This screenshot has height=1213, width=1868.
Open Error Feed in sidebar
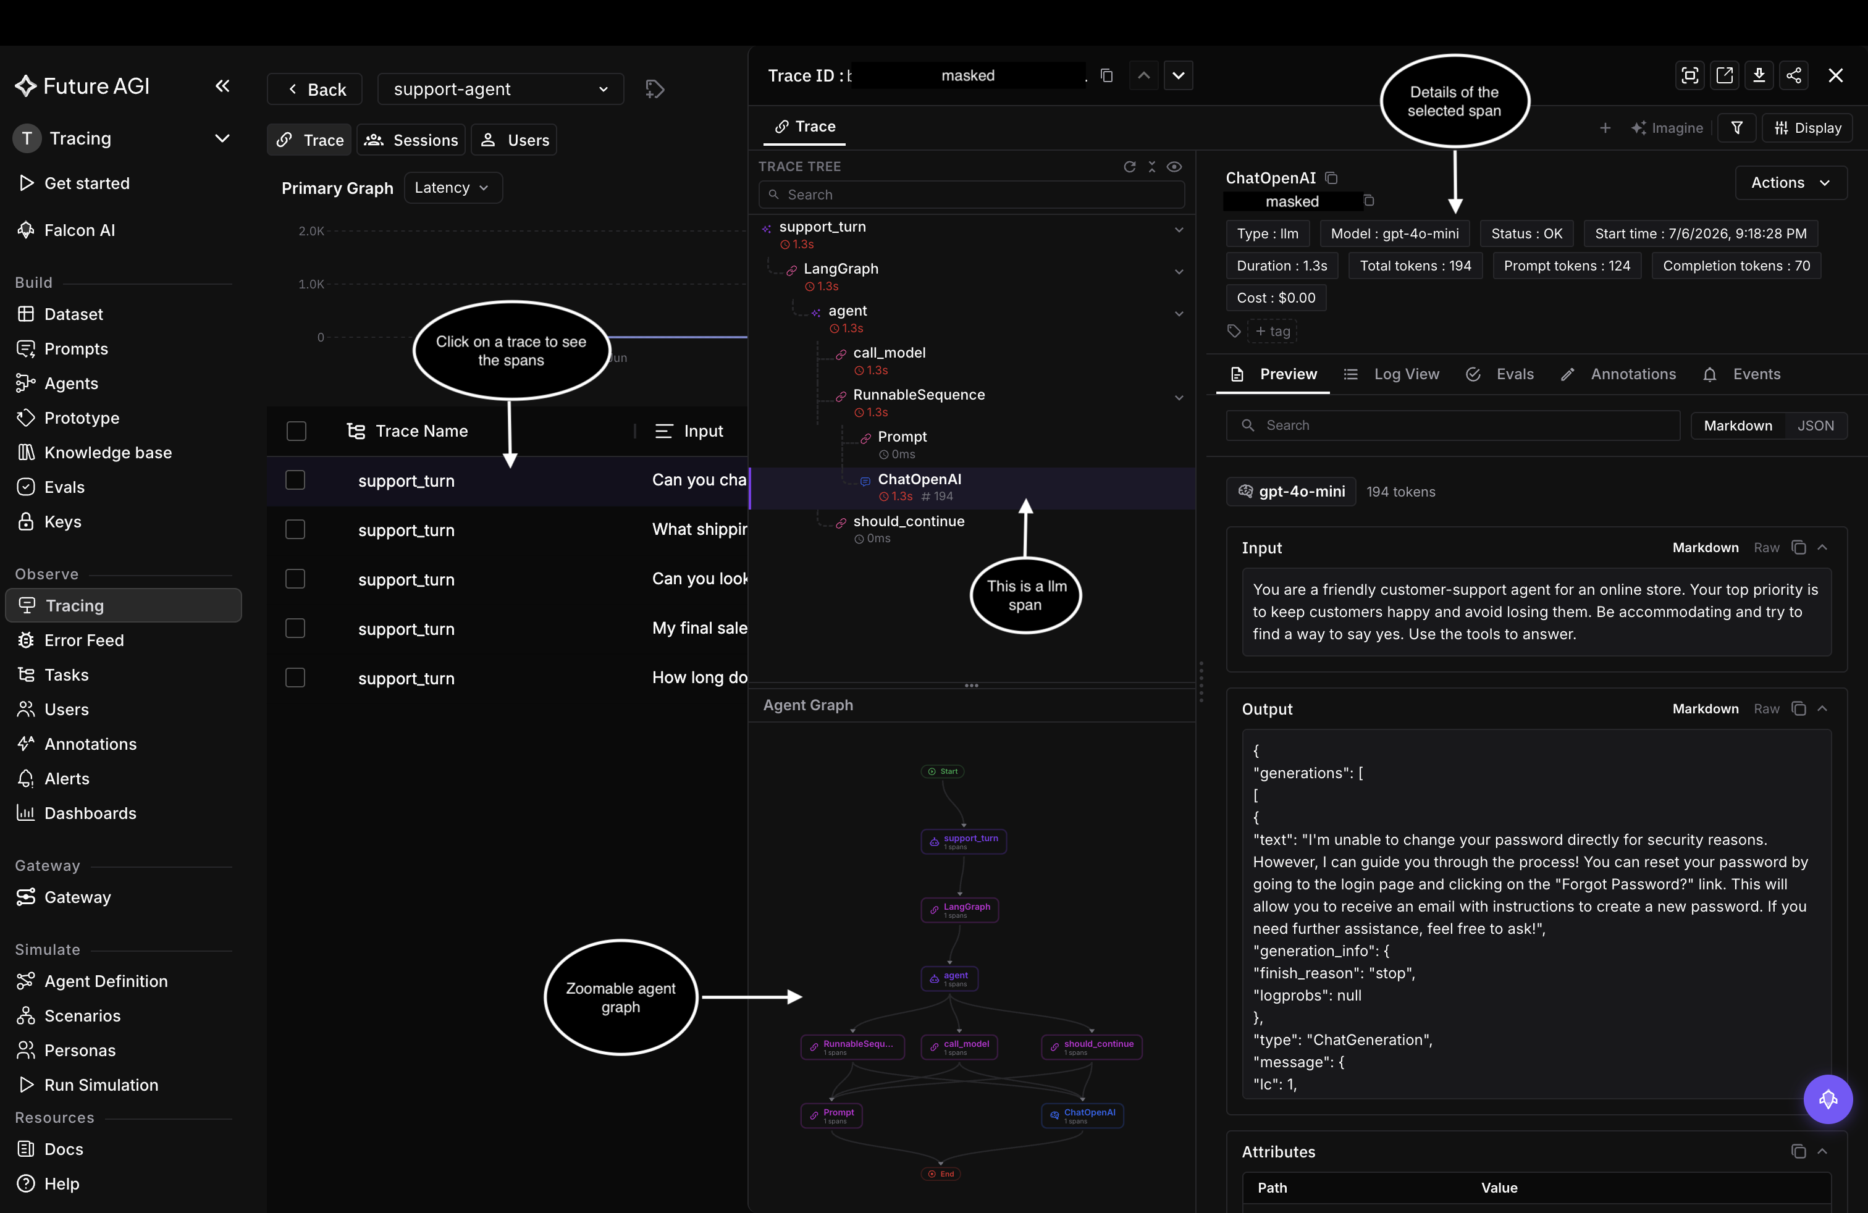[x=84, y=640]
